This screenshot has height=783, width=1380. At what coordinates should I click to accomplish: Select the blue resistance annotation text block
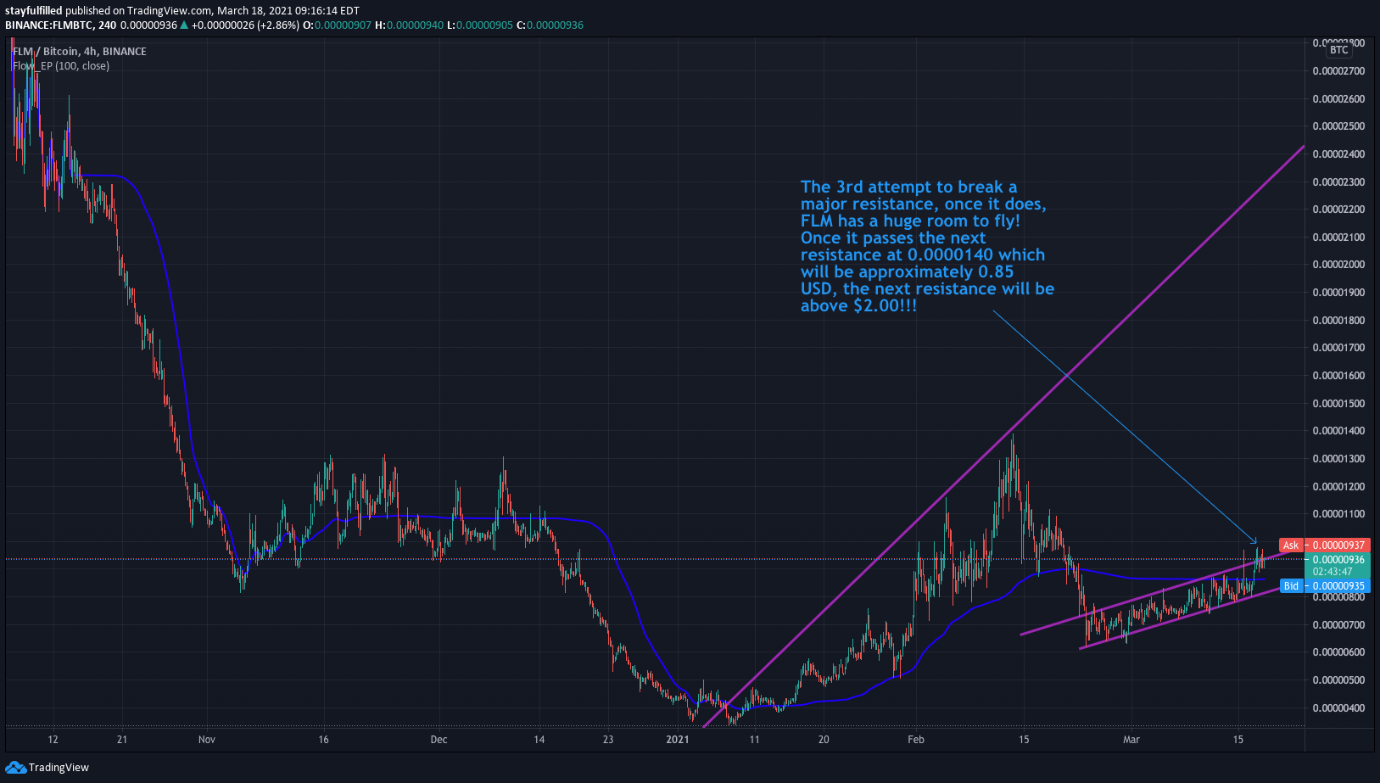point(927,246)
